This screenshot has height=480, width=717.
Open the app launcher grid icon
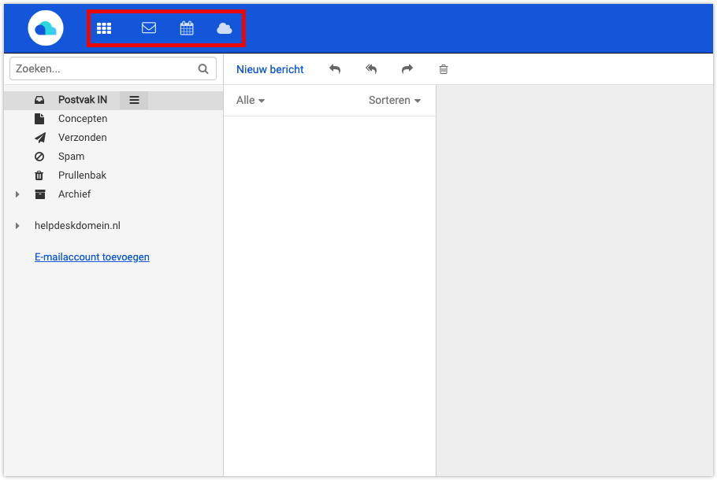coord(104,28)
